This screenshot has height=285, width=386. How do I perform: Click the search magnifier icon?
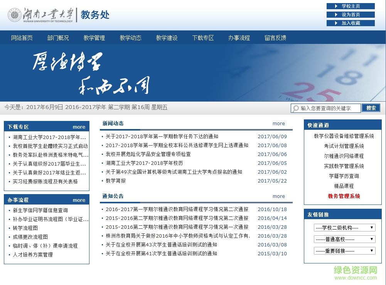coord(295,108)
